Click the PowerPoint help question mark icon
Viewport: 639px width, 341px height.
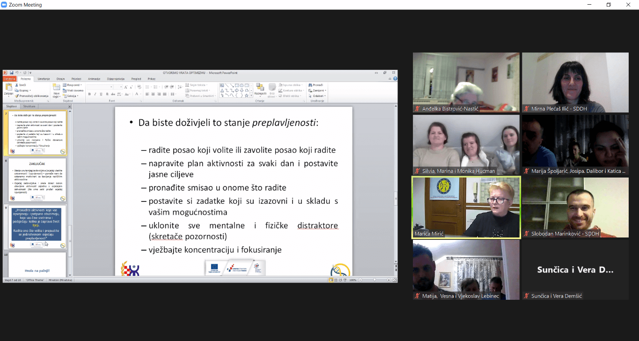point(395,79)
